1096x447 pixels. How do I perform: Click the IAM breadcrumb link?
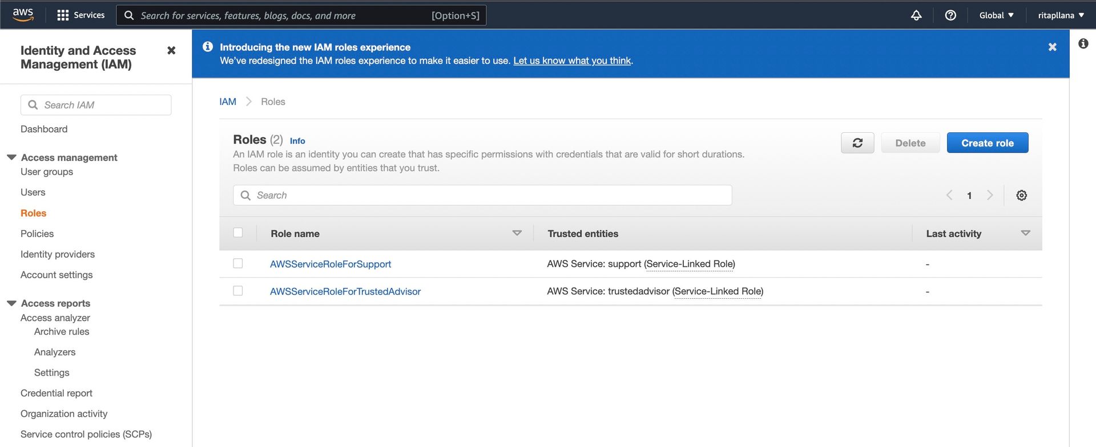[x=228, y=101]
